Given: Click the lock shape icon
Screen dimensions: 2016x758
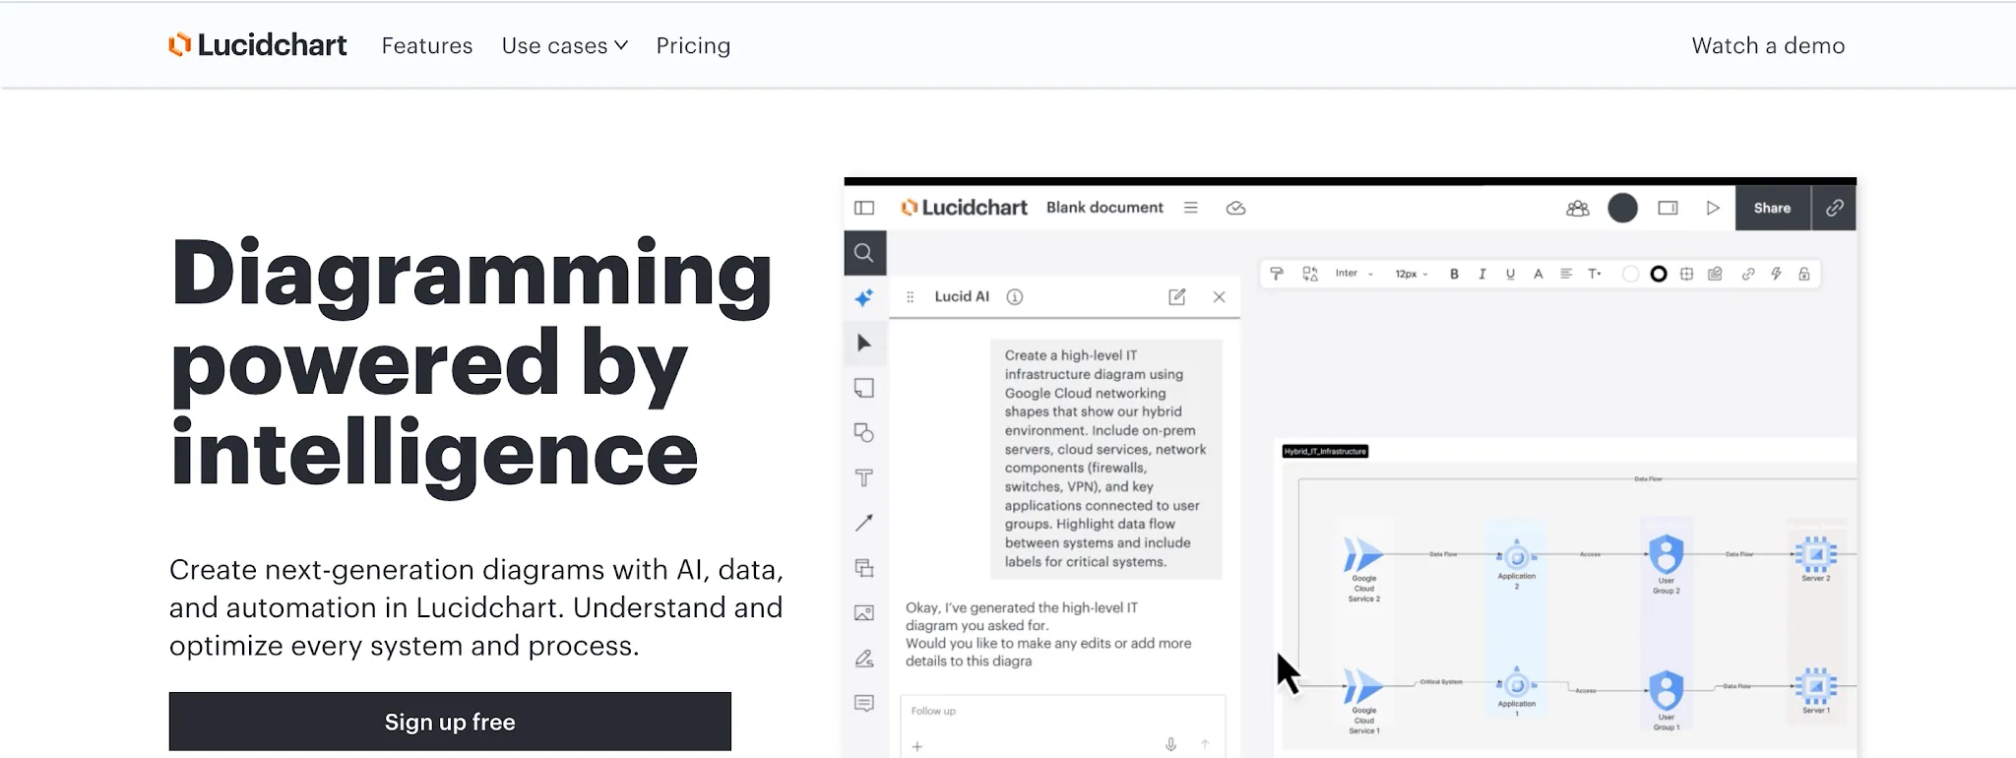Looking at the screenshot, I should pyautogui.click(x=1804, y=274).
